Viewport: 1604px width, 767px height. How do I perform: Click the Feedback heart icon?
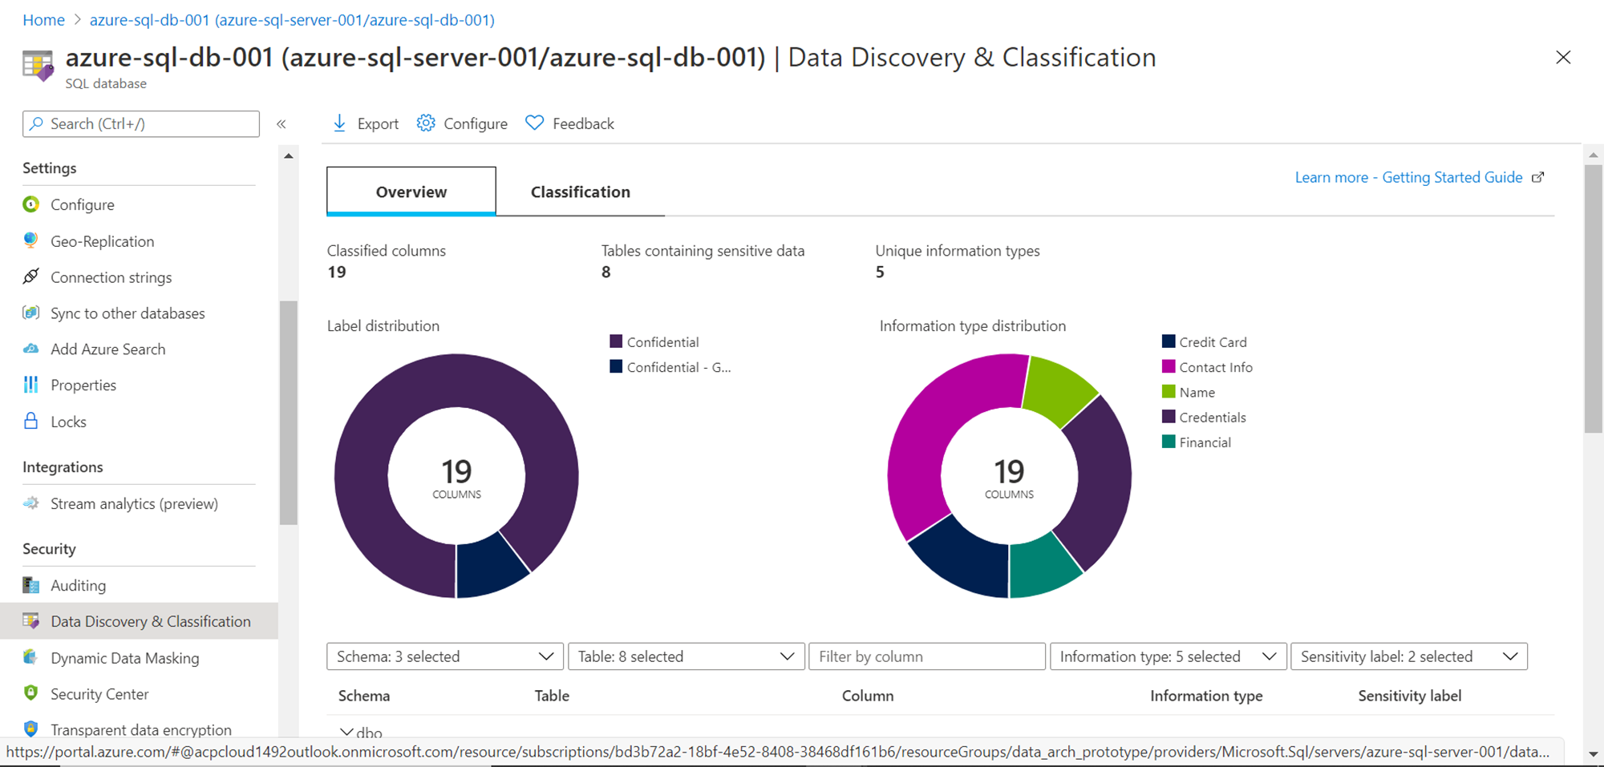tap(534, 123)
